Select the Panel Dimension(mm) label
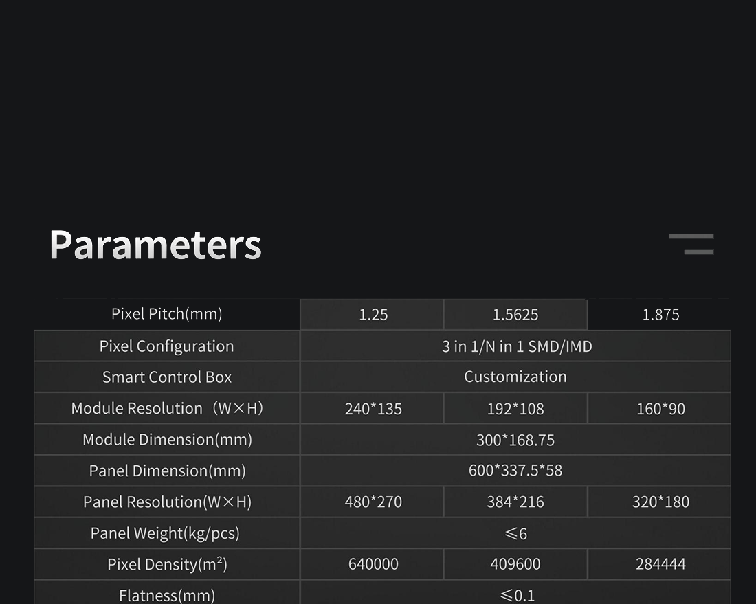Viewport: 756px width, 604px height. click(x=167, y=471)
